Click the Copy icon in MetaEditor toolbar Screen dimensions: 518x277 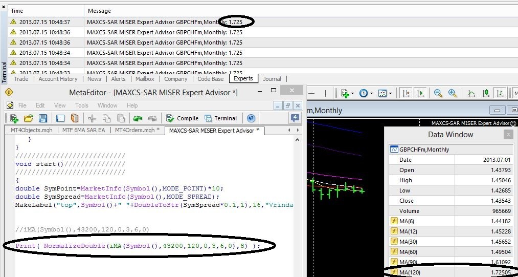106,118
